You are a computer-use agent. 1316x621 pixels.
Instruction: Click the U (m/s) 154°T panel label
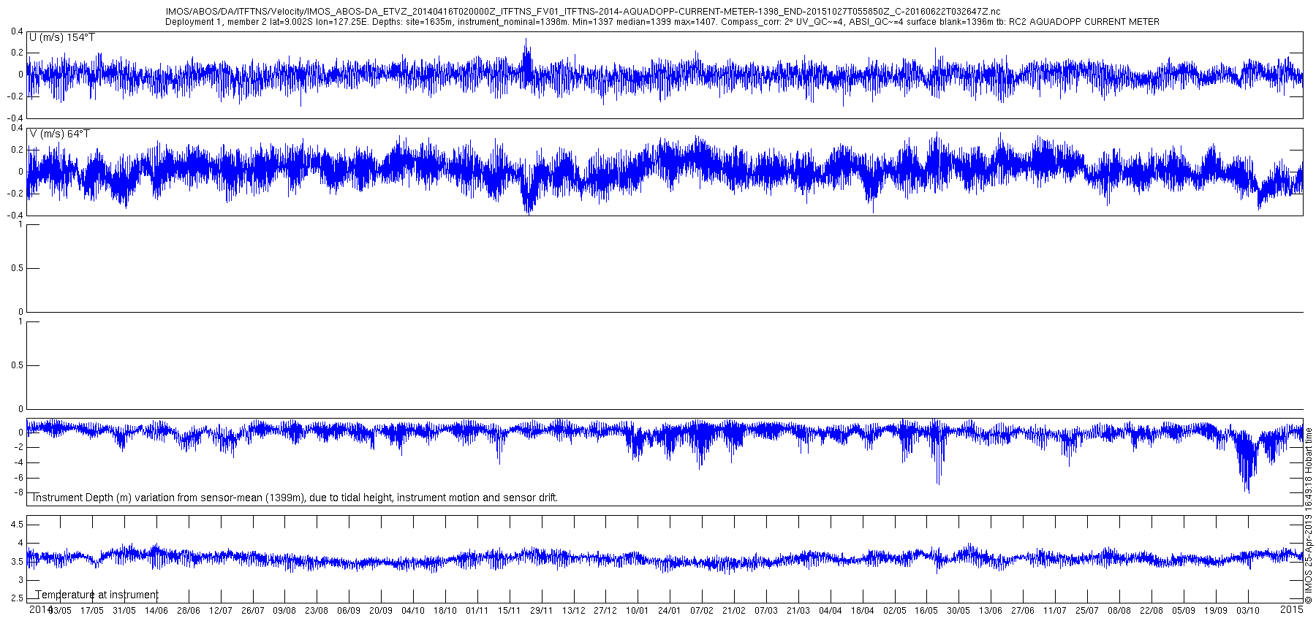coord(61,37)
